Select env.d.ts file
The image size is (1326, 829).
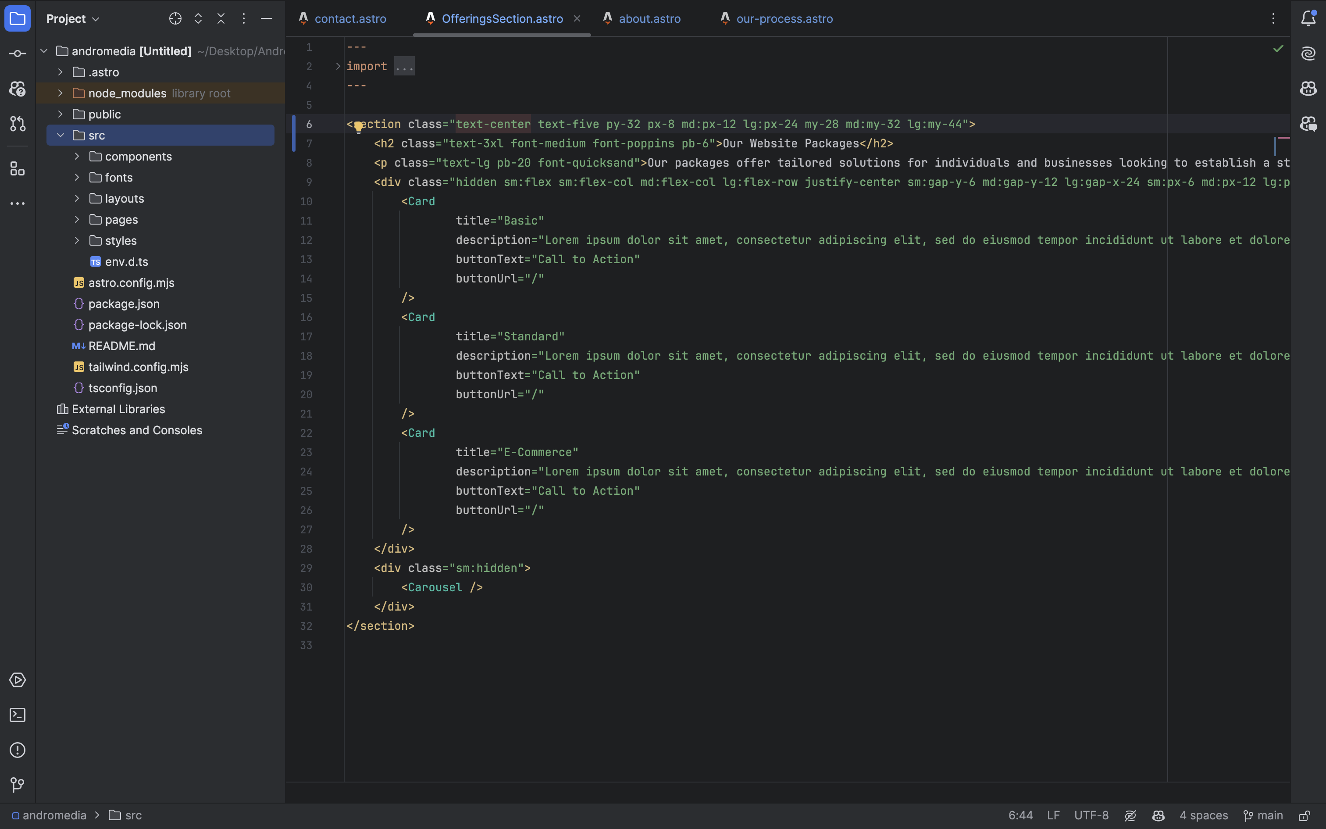(127, 262)
